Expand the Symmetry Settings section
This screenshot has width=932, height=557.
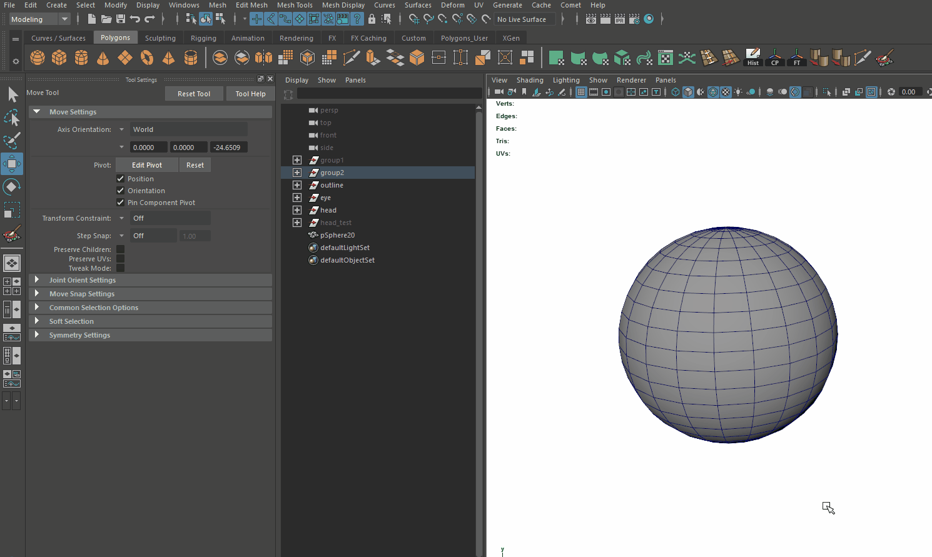[x=36, y=335]
